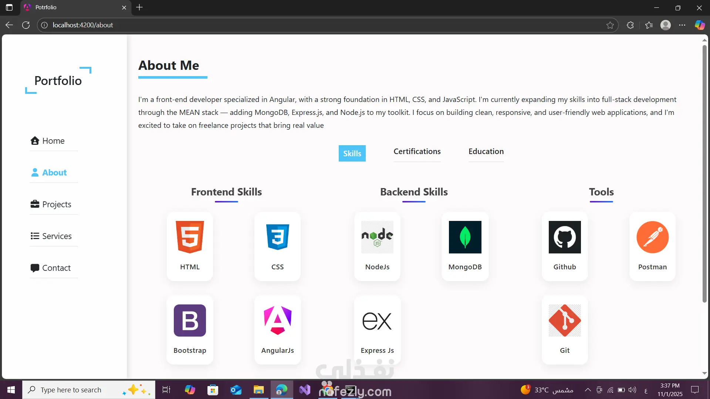Click the MongoDB leaf icon
Screen dimensions: 710x399
[465, 237]
